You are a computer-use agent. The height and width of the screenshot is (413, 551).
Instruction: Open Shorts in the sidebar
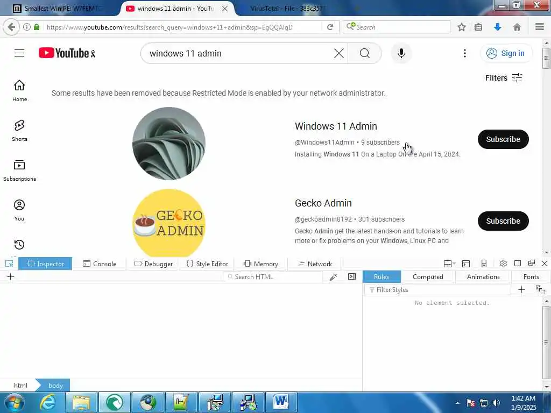tap(19, 131)
